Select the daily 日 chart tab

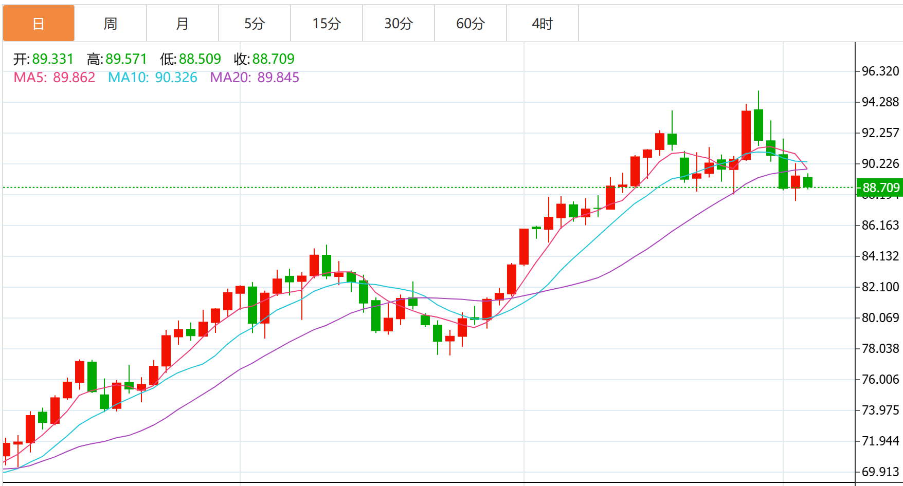39,24
